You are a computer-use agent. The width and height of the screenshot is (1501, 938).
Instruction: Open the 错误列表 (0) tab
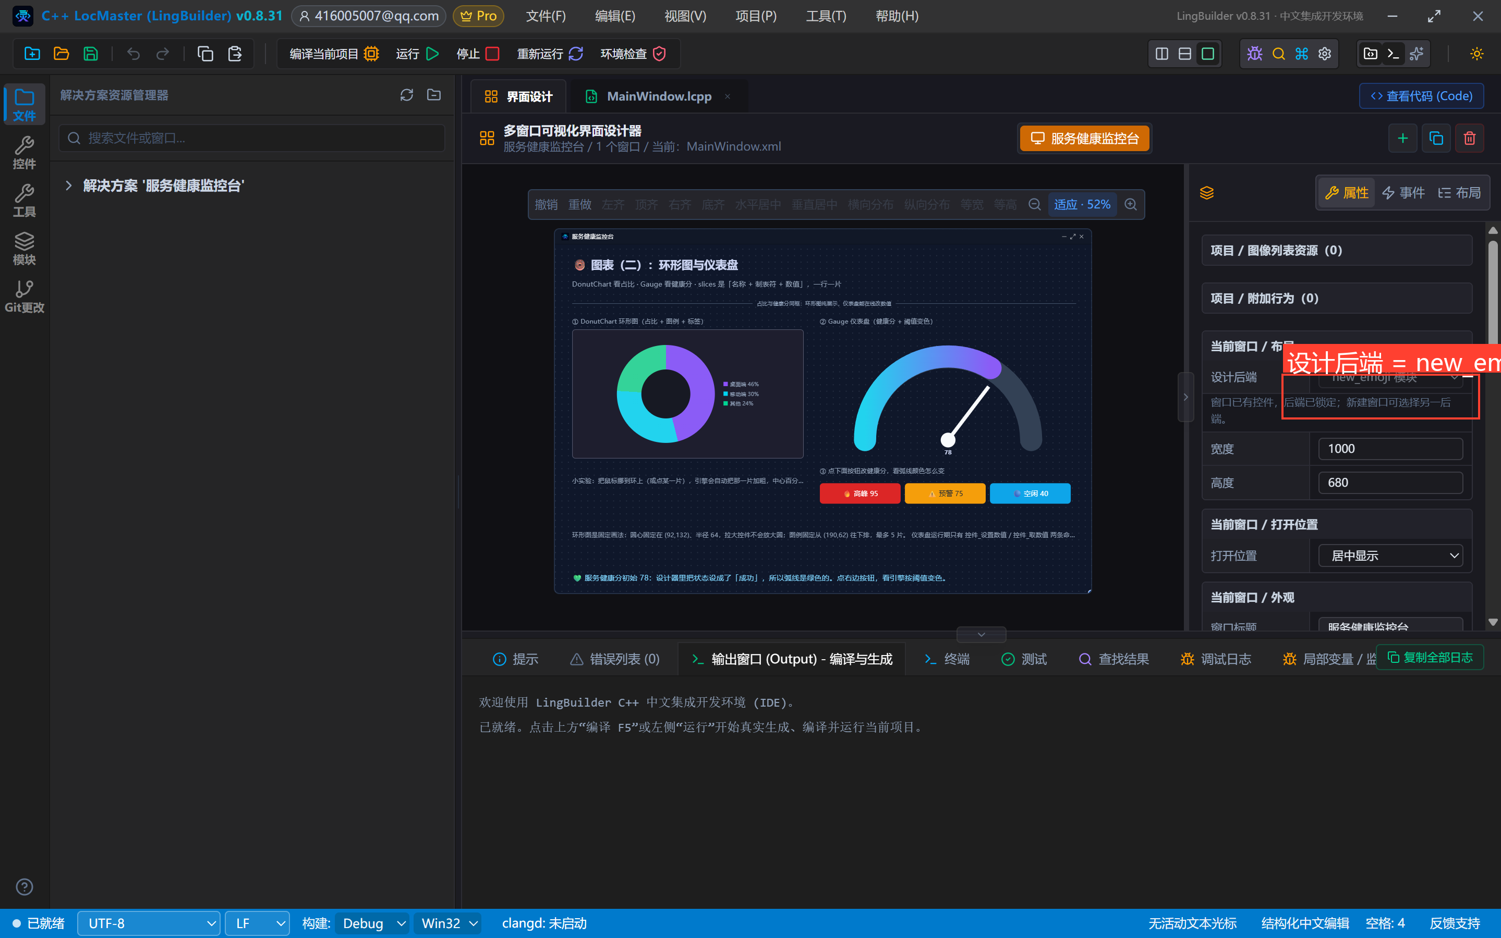pyautogui.click(x=614, y=659)
